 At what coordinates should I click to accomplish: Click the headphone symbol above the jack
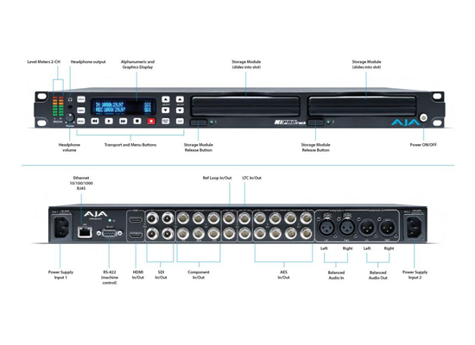pos(70,99)
